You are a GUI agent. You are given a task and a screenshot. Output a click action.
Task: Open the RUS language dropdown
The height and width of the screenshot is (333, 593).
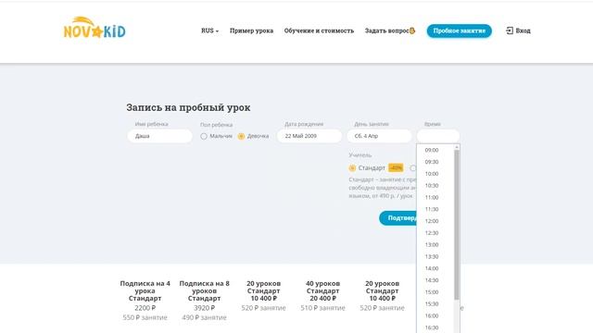(x=209, y=31)
